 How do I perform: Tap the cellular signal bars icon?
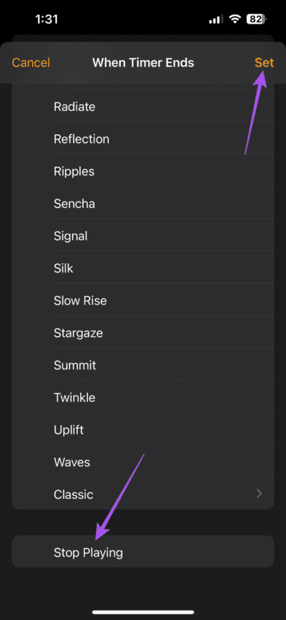point(217,19)
